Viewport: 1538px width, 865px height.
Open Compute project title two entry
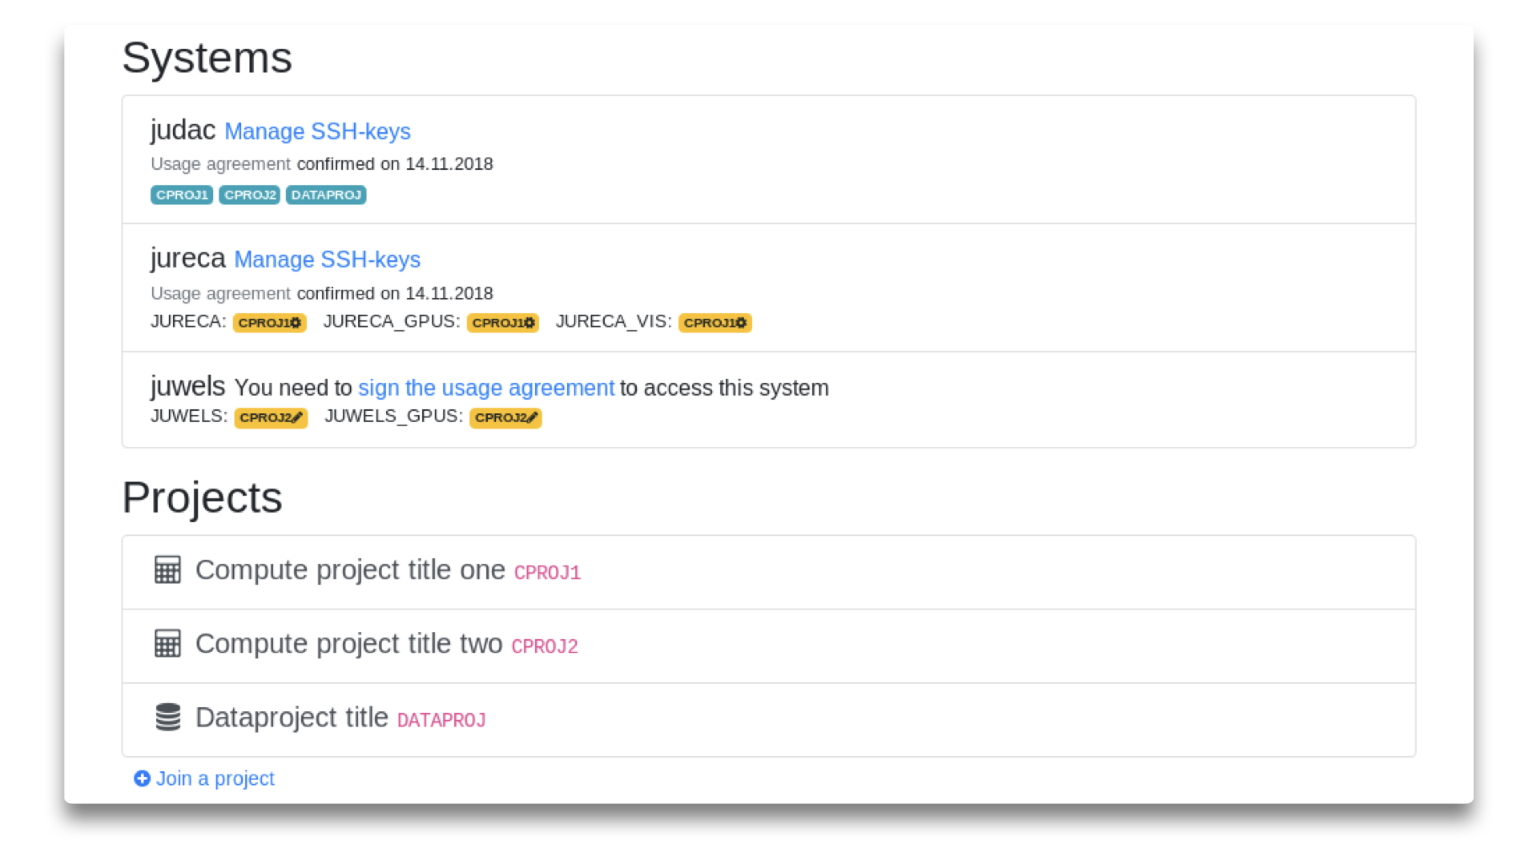click(x=348, y=644)
